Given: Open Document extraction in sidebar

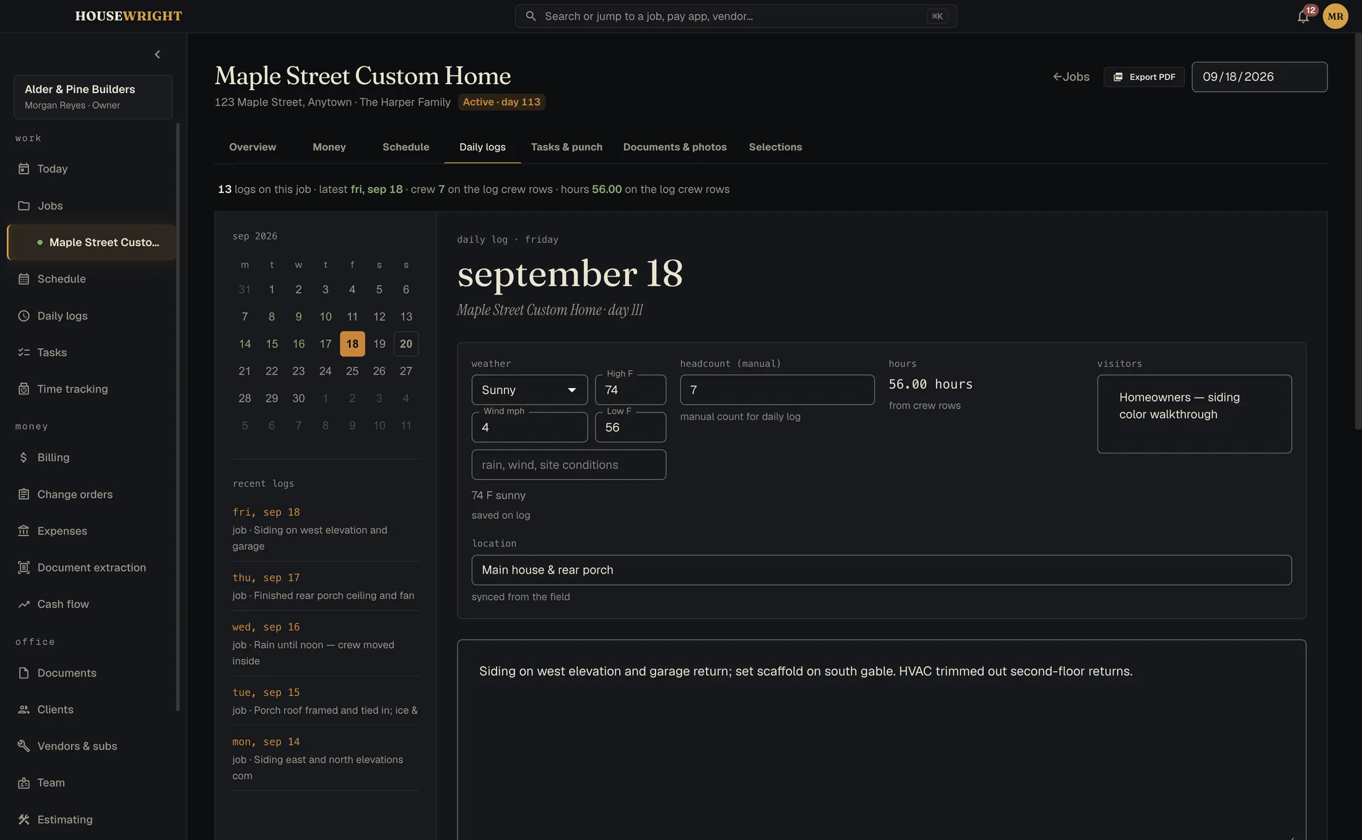Looking at the screenshot, I should tap(92, 567).
